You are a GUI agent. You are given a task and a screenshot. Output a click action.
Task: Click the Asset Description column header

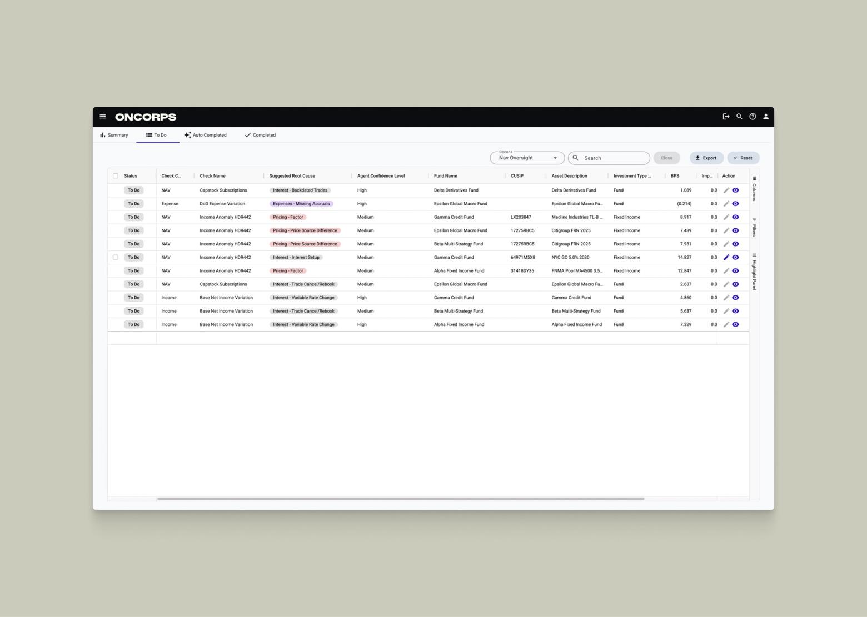click(569, 176)
